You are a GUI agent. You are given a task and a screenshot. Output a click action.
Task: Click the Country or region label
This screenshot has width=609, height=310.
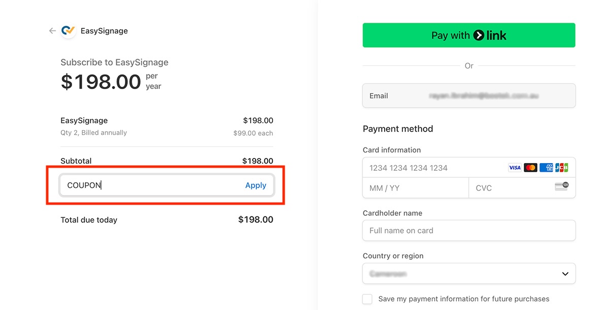click(393, 256)
